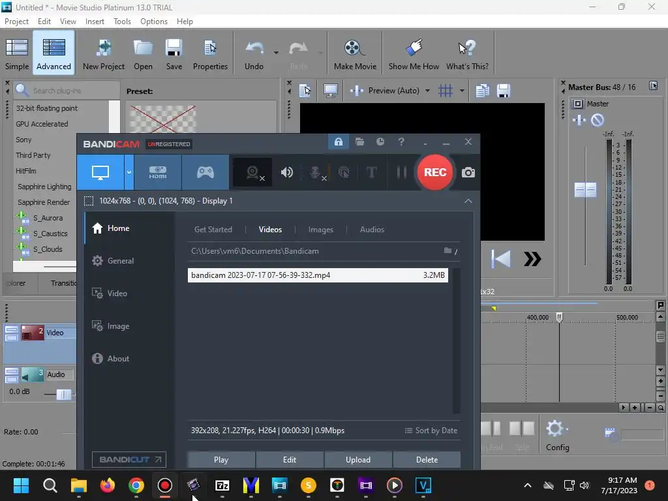
Task: Open Bandicam output folder icon in title bar
Action: tap(359, 142)
